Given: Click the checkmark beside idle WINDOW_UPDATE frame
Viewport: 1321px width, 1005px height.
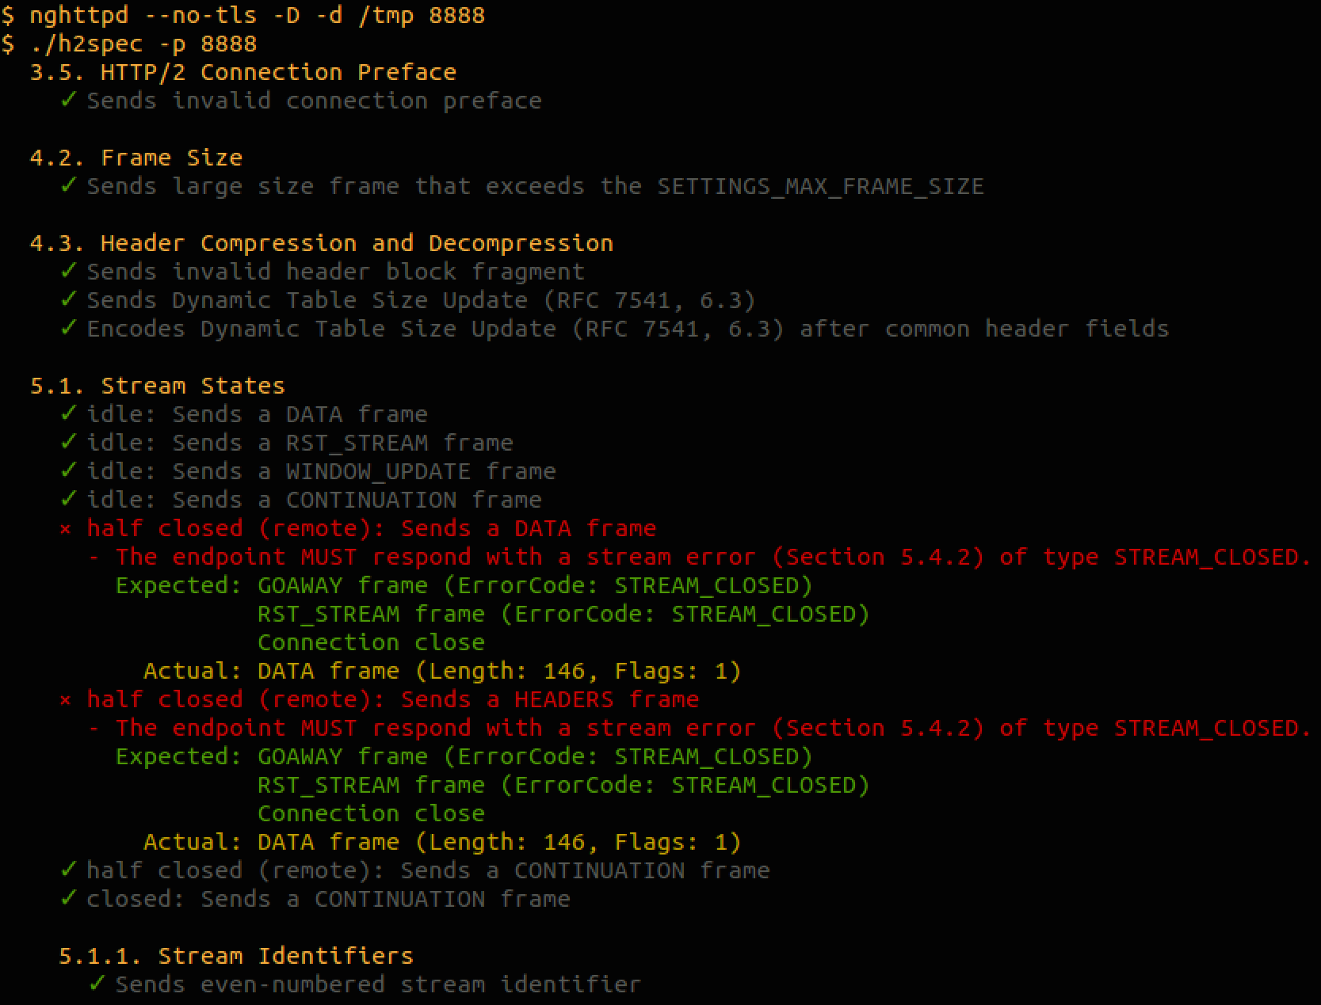Looking at the screenshot, I should click(69, 470).
